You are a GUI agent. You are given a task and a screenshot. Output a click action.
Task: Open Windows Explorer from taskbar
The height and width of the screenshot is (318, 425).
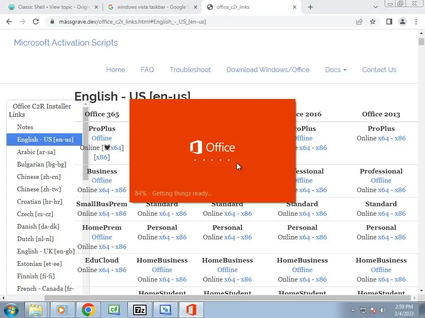(x=36, y=310)
